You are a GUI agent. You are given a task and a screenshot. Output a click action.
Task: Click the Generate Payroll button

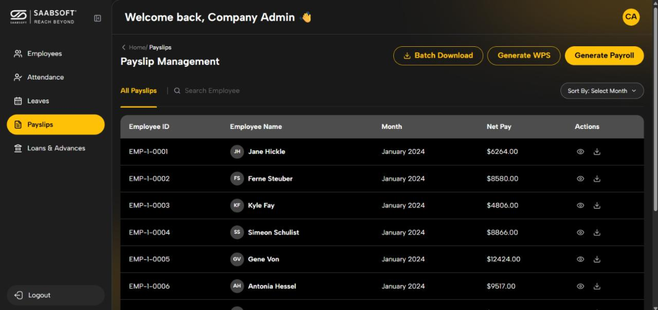pyautogui.click(x=604, y=56)
